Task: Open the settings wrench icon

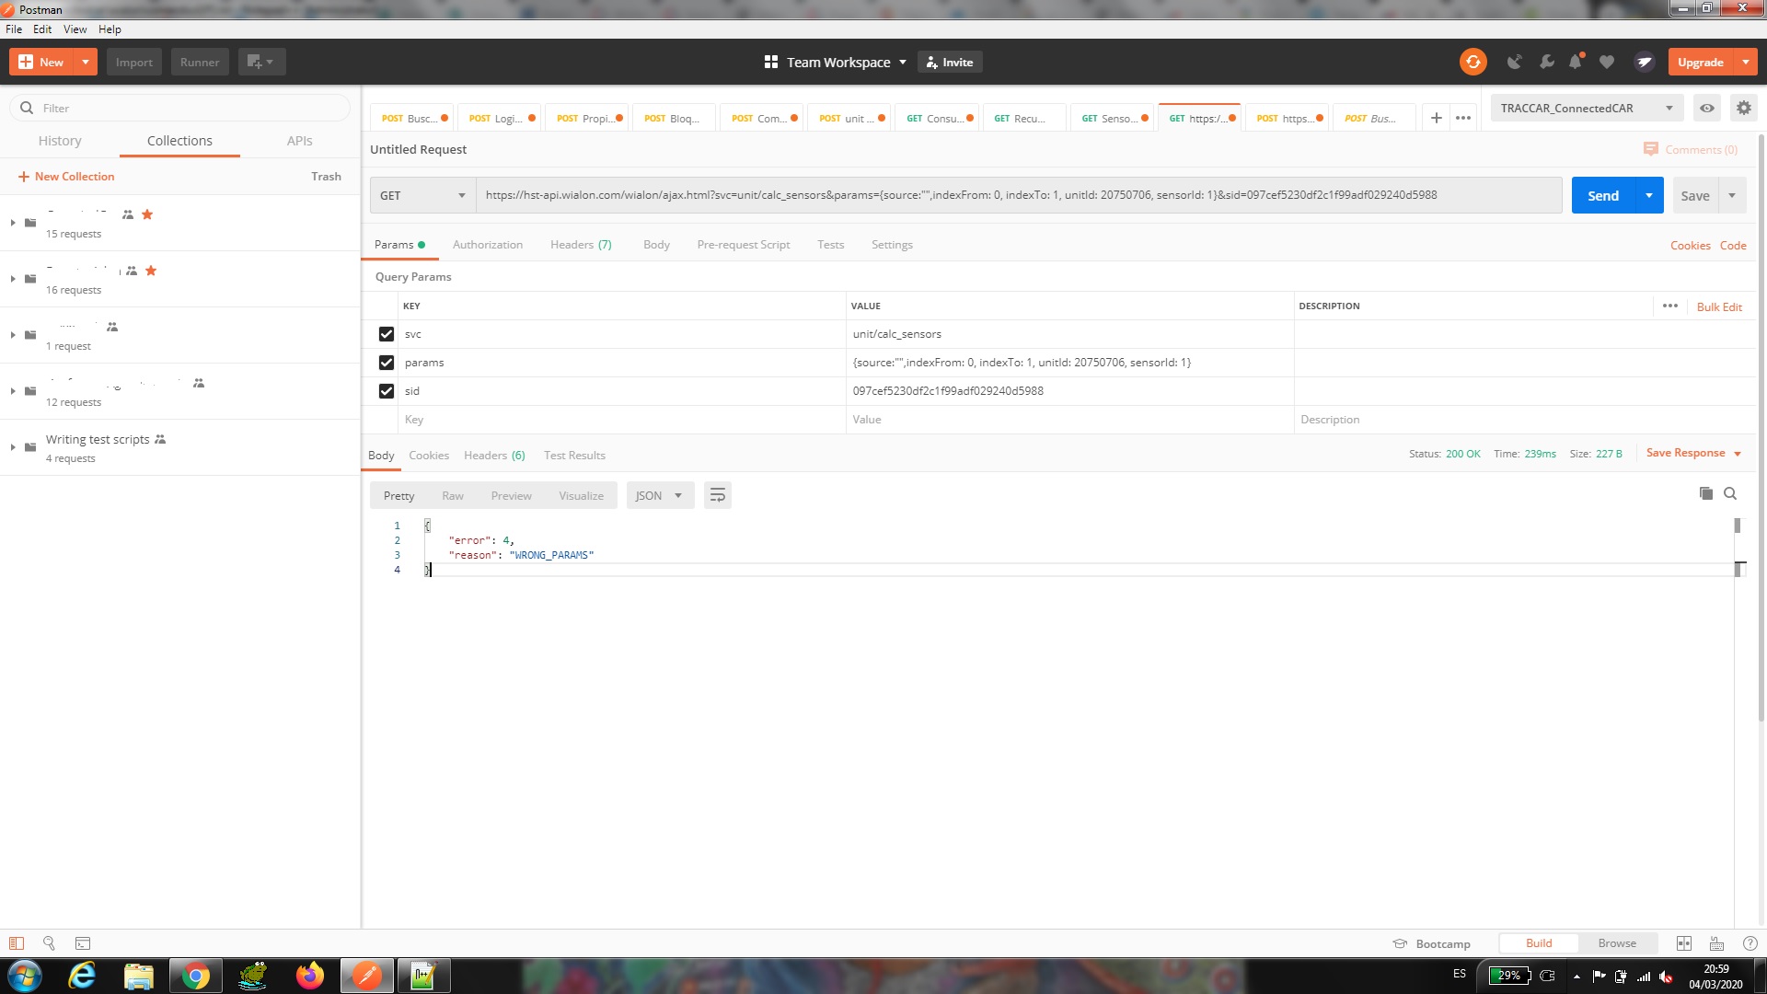Action: click(x=1546, y=62)
